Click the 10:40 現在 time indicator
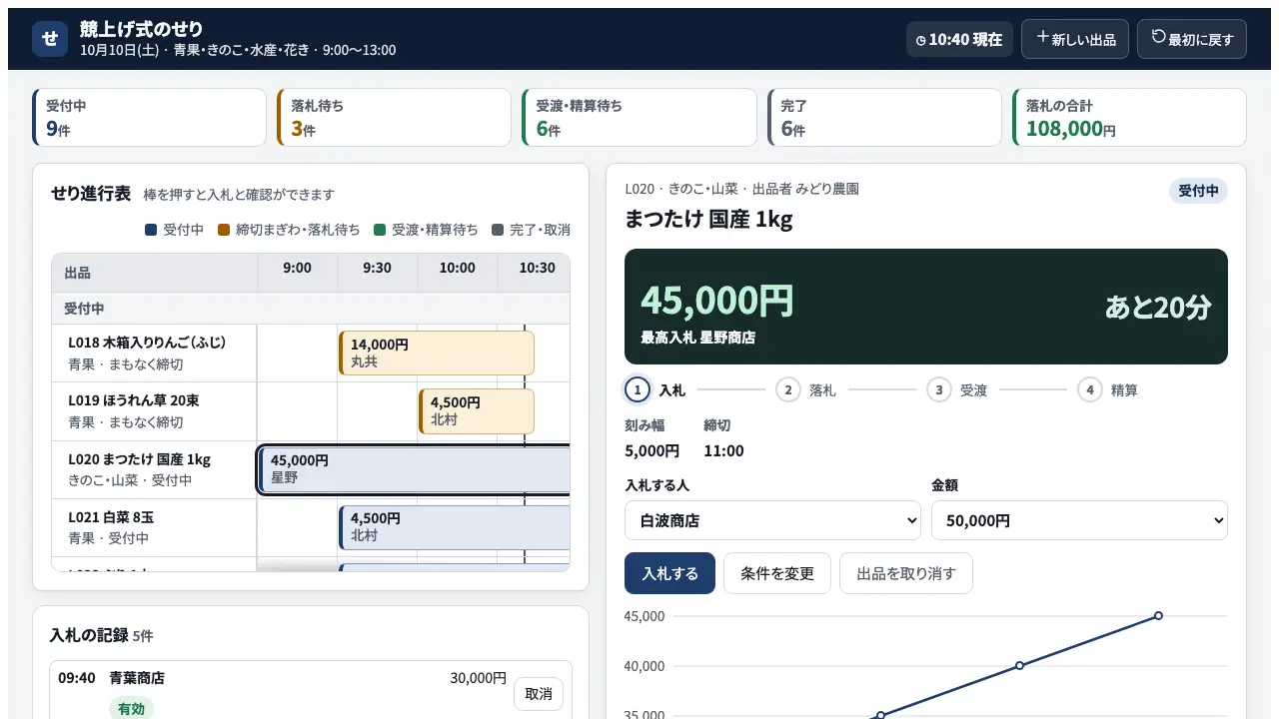The width and height of the screenshot is (1279, 719). pos(959,40)
